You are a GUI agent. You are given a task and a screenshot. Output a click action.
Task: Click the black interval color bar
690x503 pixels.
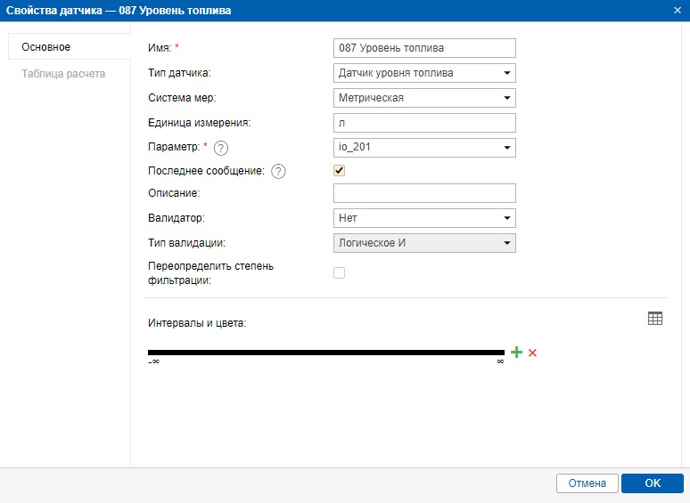pos(325,353)
